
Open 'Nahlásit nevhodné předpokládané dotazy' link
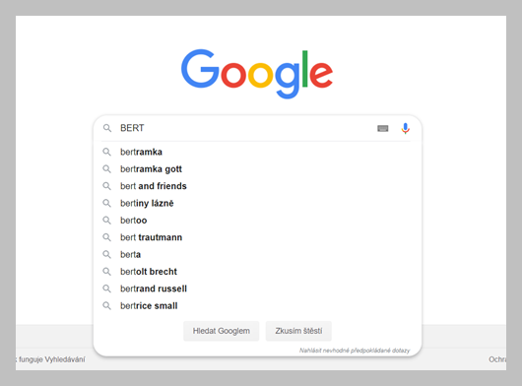[355, 351]
